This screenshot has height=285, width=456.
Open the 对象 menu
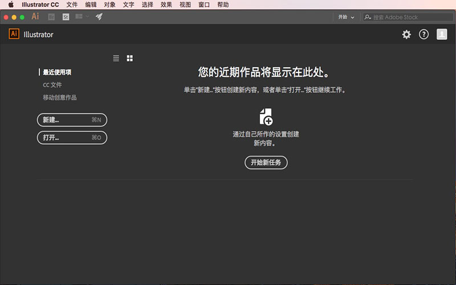coord(109,5)
